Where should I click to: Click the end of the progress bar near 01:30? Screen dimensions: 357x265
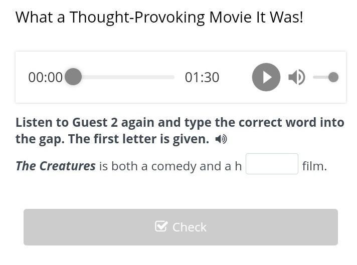(172, 77)
